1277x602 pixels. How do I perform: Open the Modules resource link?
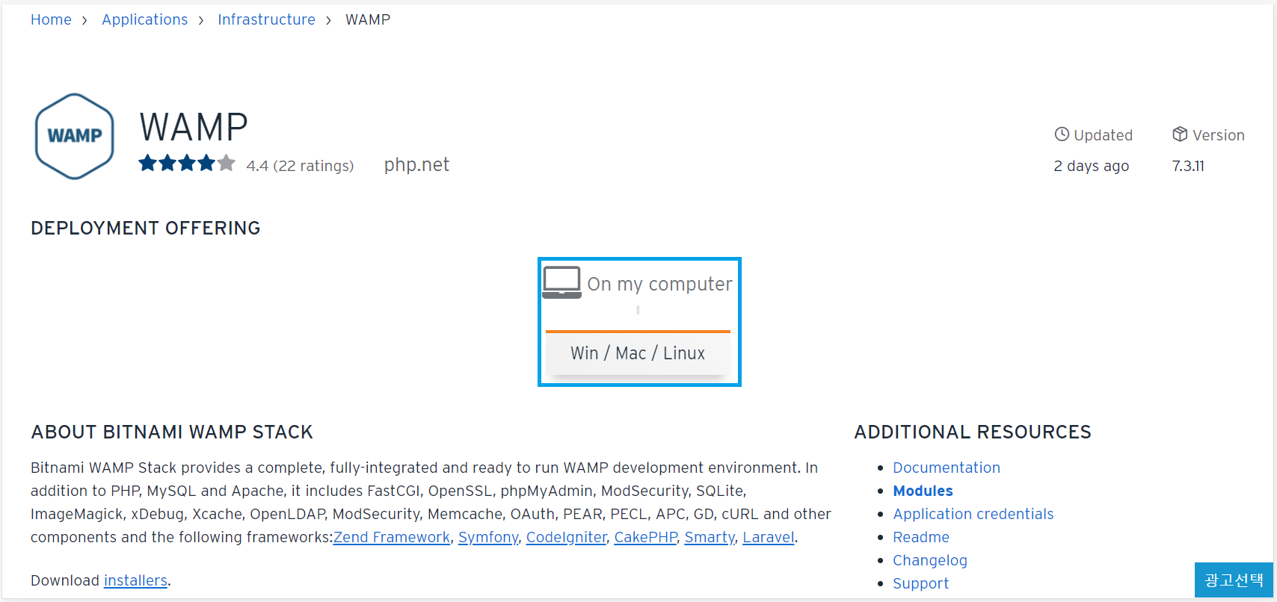pos(923,491)
